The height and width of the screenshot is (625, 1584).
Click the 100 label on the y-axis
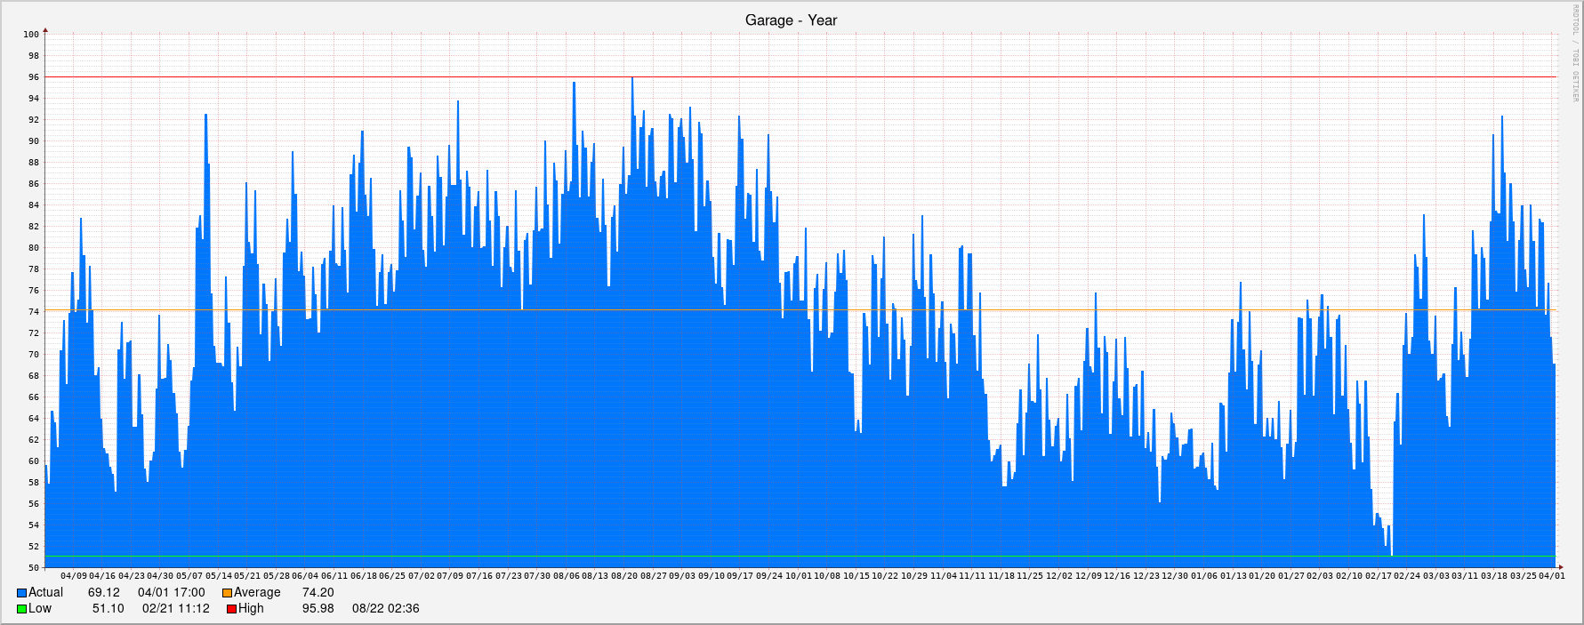coord(31,35)
